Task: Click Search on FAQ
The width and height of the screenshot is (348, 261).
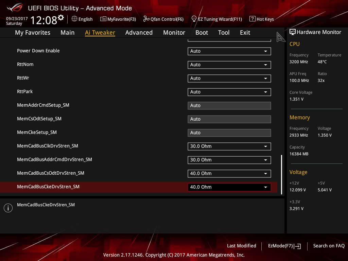Action: 329,246
